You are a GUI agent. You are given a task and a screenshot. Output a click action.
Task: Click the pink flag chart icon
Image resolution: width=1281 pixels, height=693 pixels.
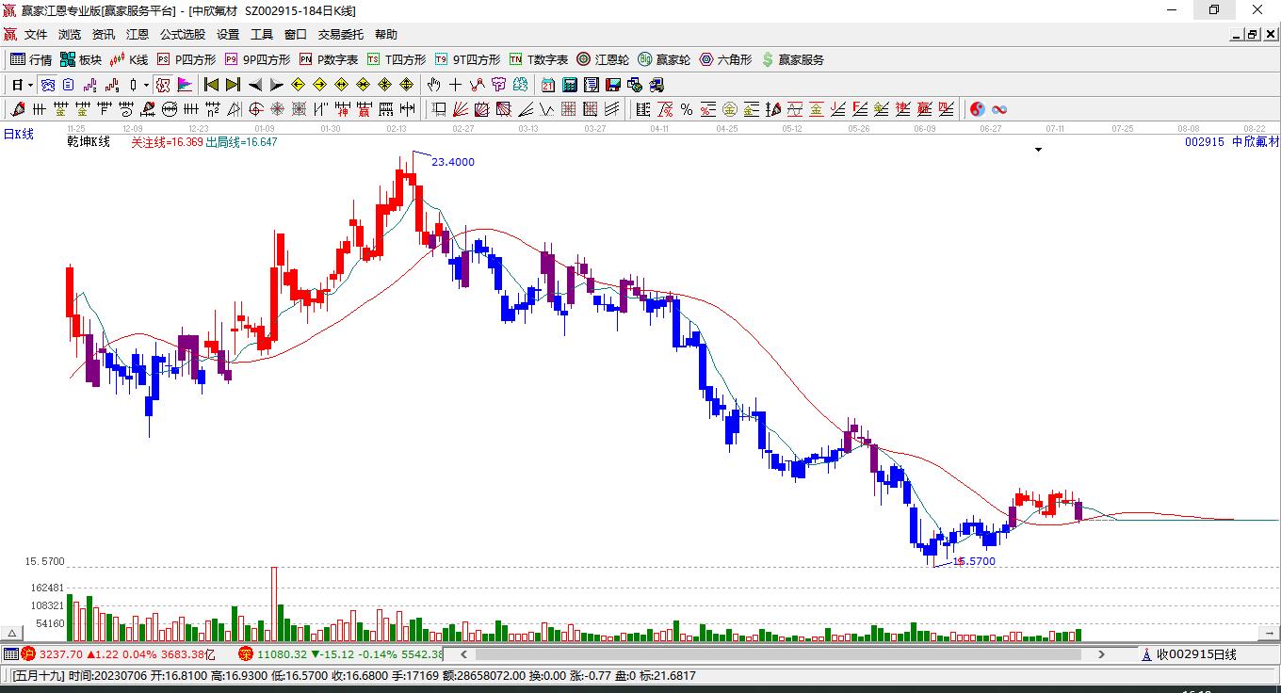(185, 85)
